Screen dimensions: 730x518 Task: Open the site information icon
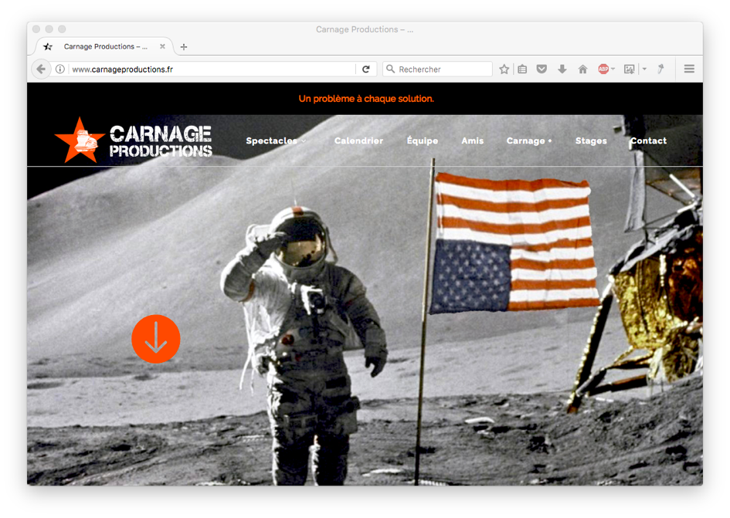click(60, 69)
